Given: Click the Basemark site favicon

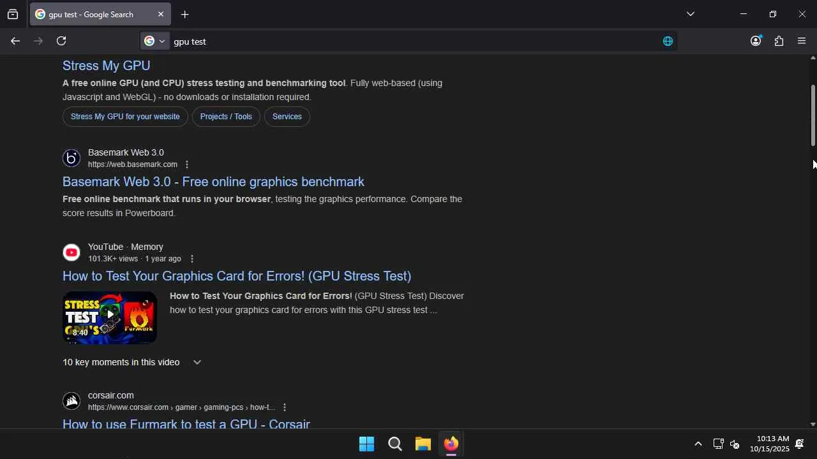Looking at the screenshot, I should coord(71,158).
